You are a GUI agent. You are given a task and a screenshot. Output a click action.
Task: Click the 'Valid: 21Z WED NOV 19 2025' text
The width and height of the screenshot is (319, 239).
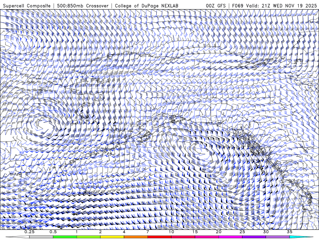[x=282, y=6]
